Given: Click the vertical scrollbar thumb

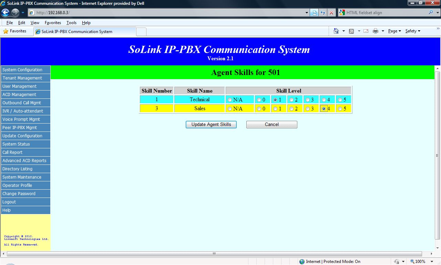Looking at the screenshot, I should coord(438,156).
